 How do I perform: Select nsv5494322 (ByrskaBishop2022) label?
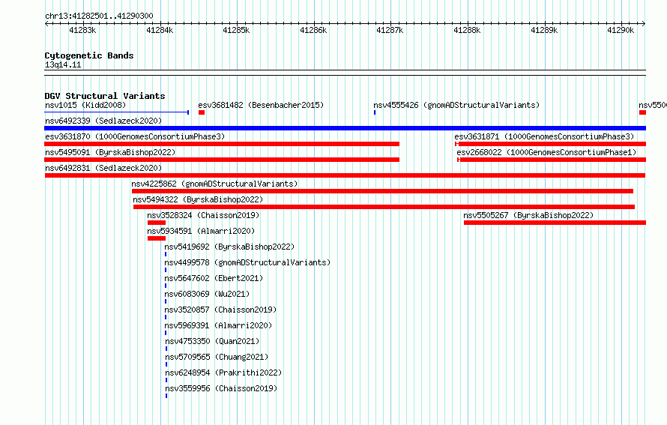click(198, 199)
